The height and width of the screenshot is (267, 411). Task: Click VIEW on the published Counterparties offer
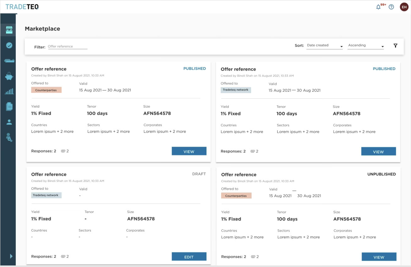click(189, 151)
